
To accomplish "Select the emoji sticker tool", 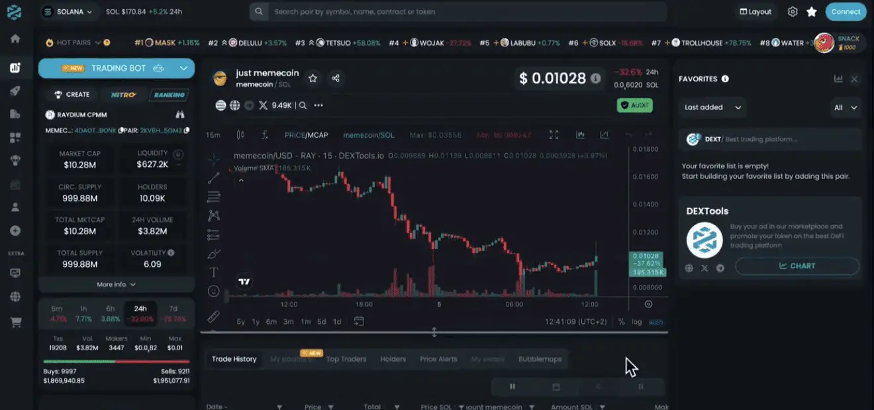I will (214, 291).
